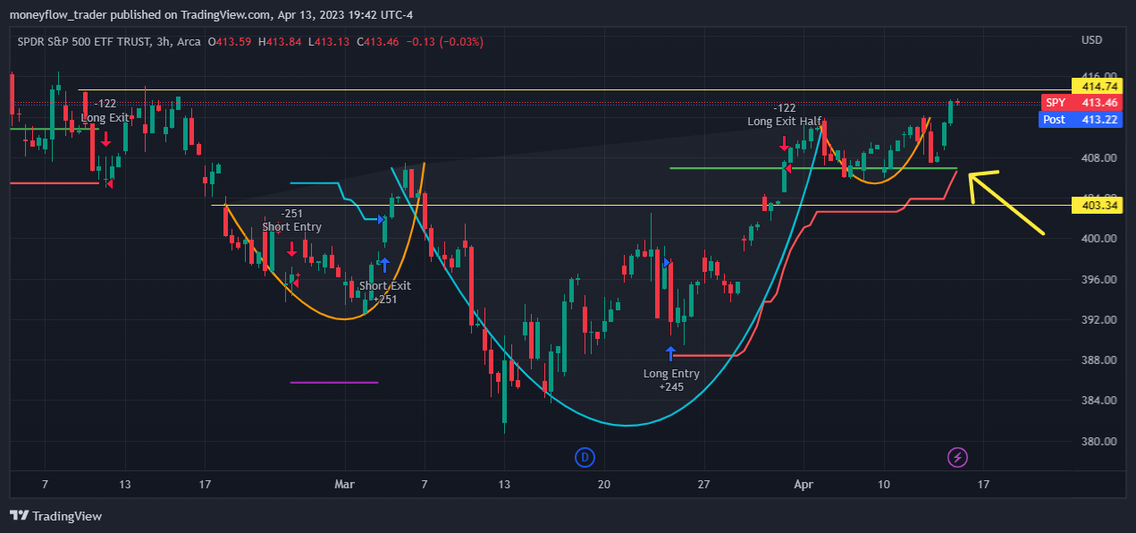Click the red arrow below Long Exit label
1136x533 pixels.
click(105, 139)
